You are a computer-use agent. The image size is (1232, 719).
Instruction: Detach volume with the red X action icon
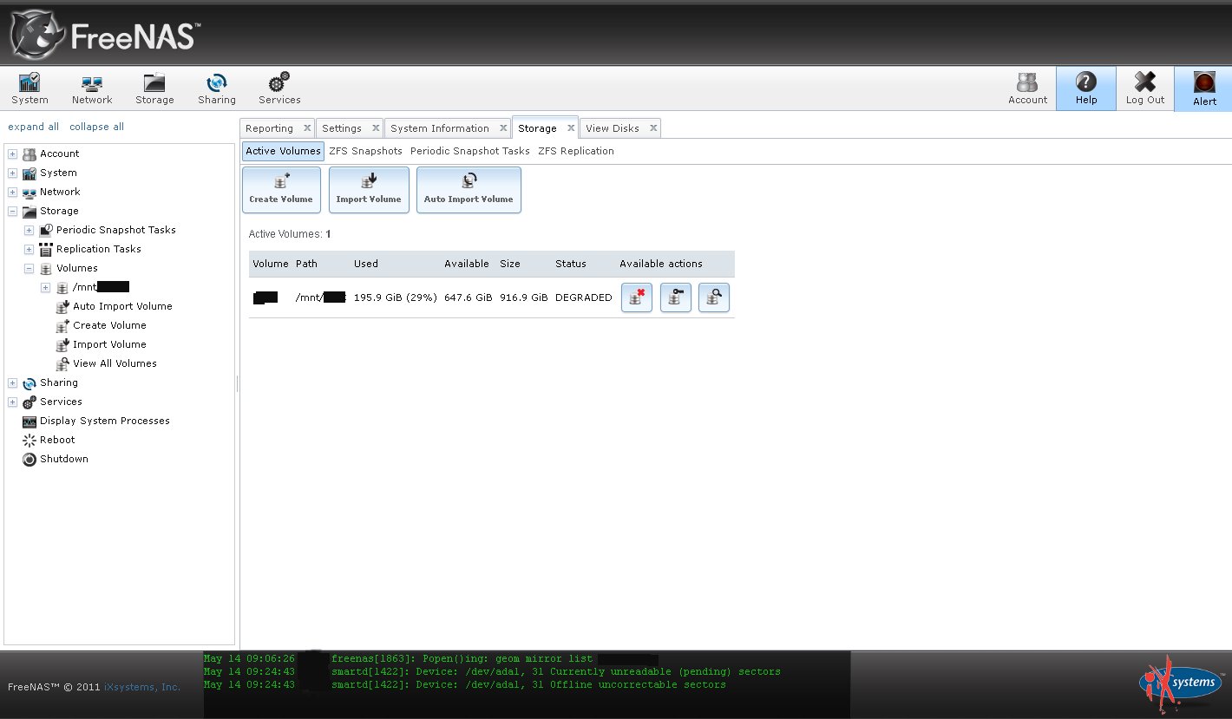point(636,297)
